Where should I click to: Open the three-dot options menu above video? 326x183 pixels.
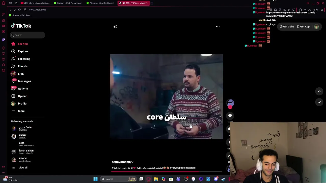[218, 26]
